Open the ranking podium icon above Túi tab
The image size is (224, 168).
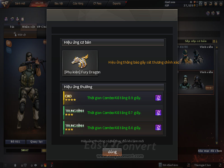click(6, 19)
